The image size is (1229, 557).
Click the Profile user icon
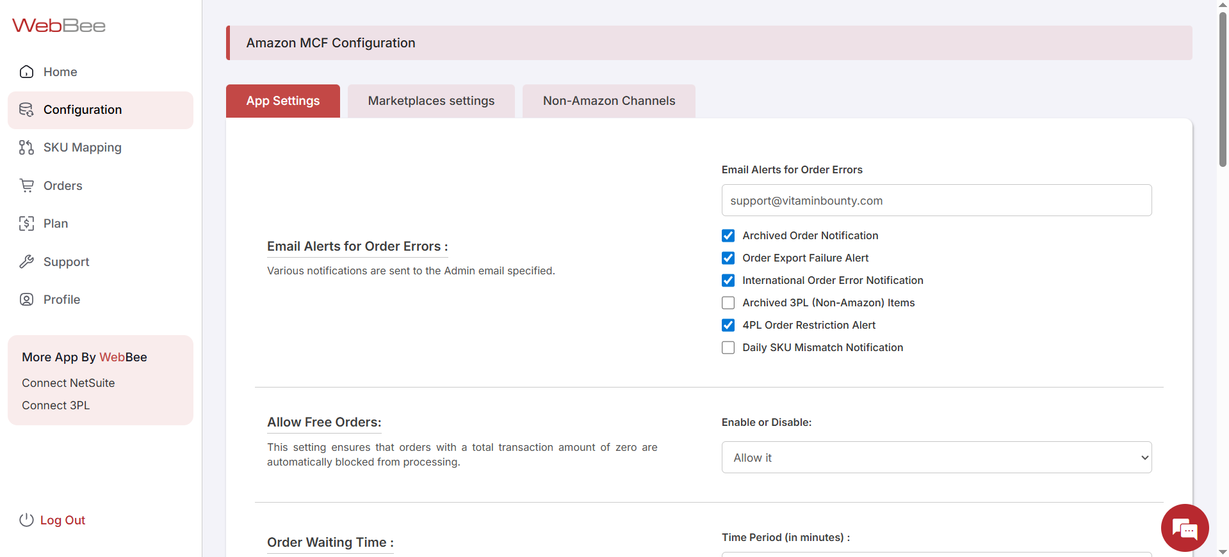26,299
